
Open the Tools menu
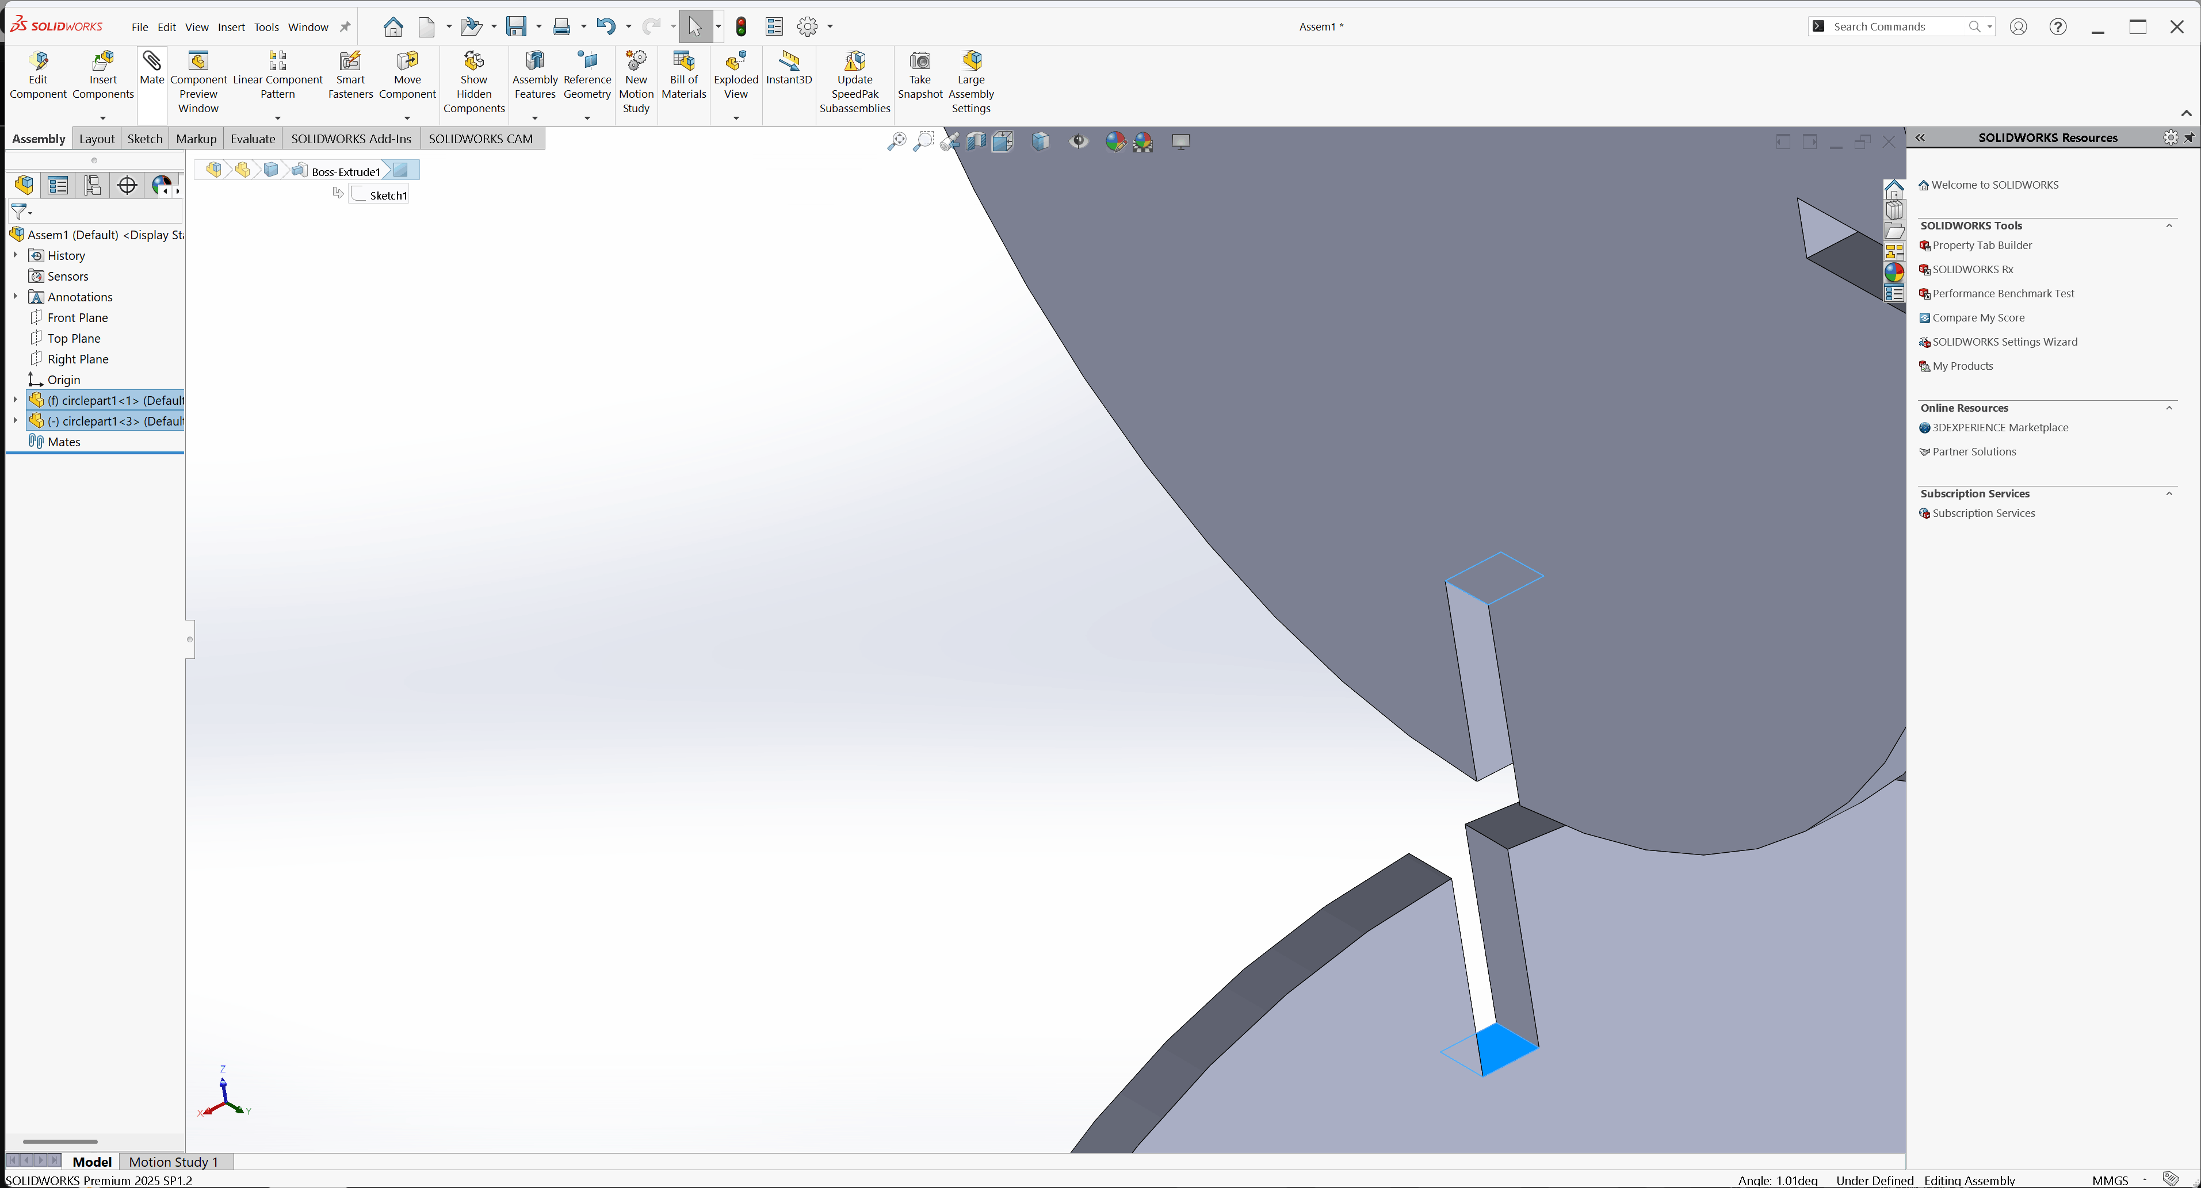266,28
